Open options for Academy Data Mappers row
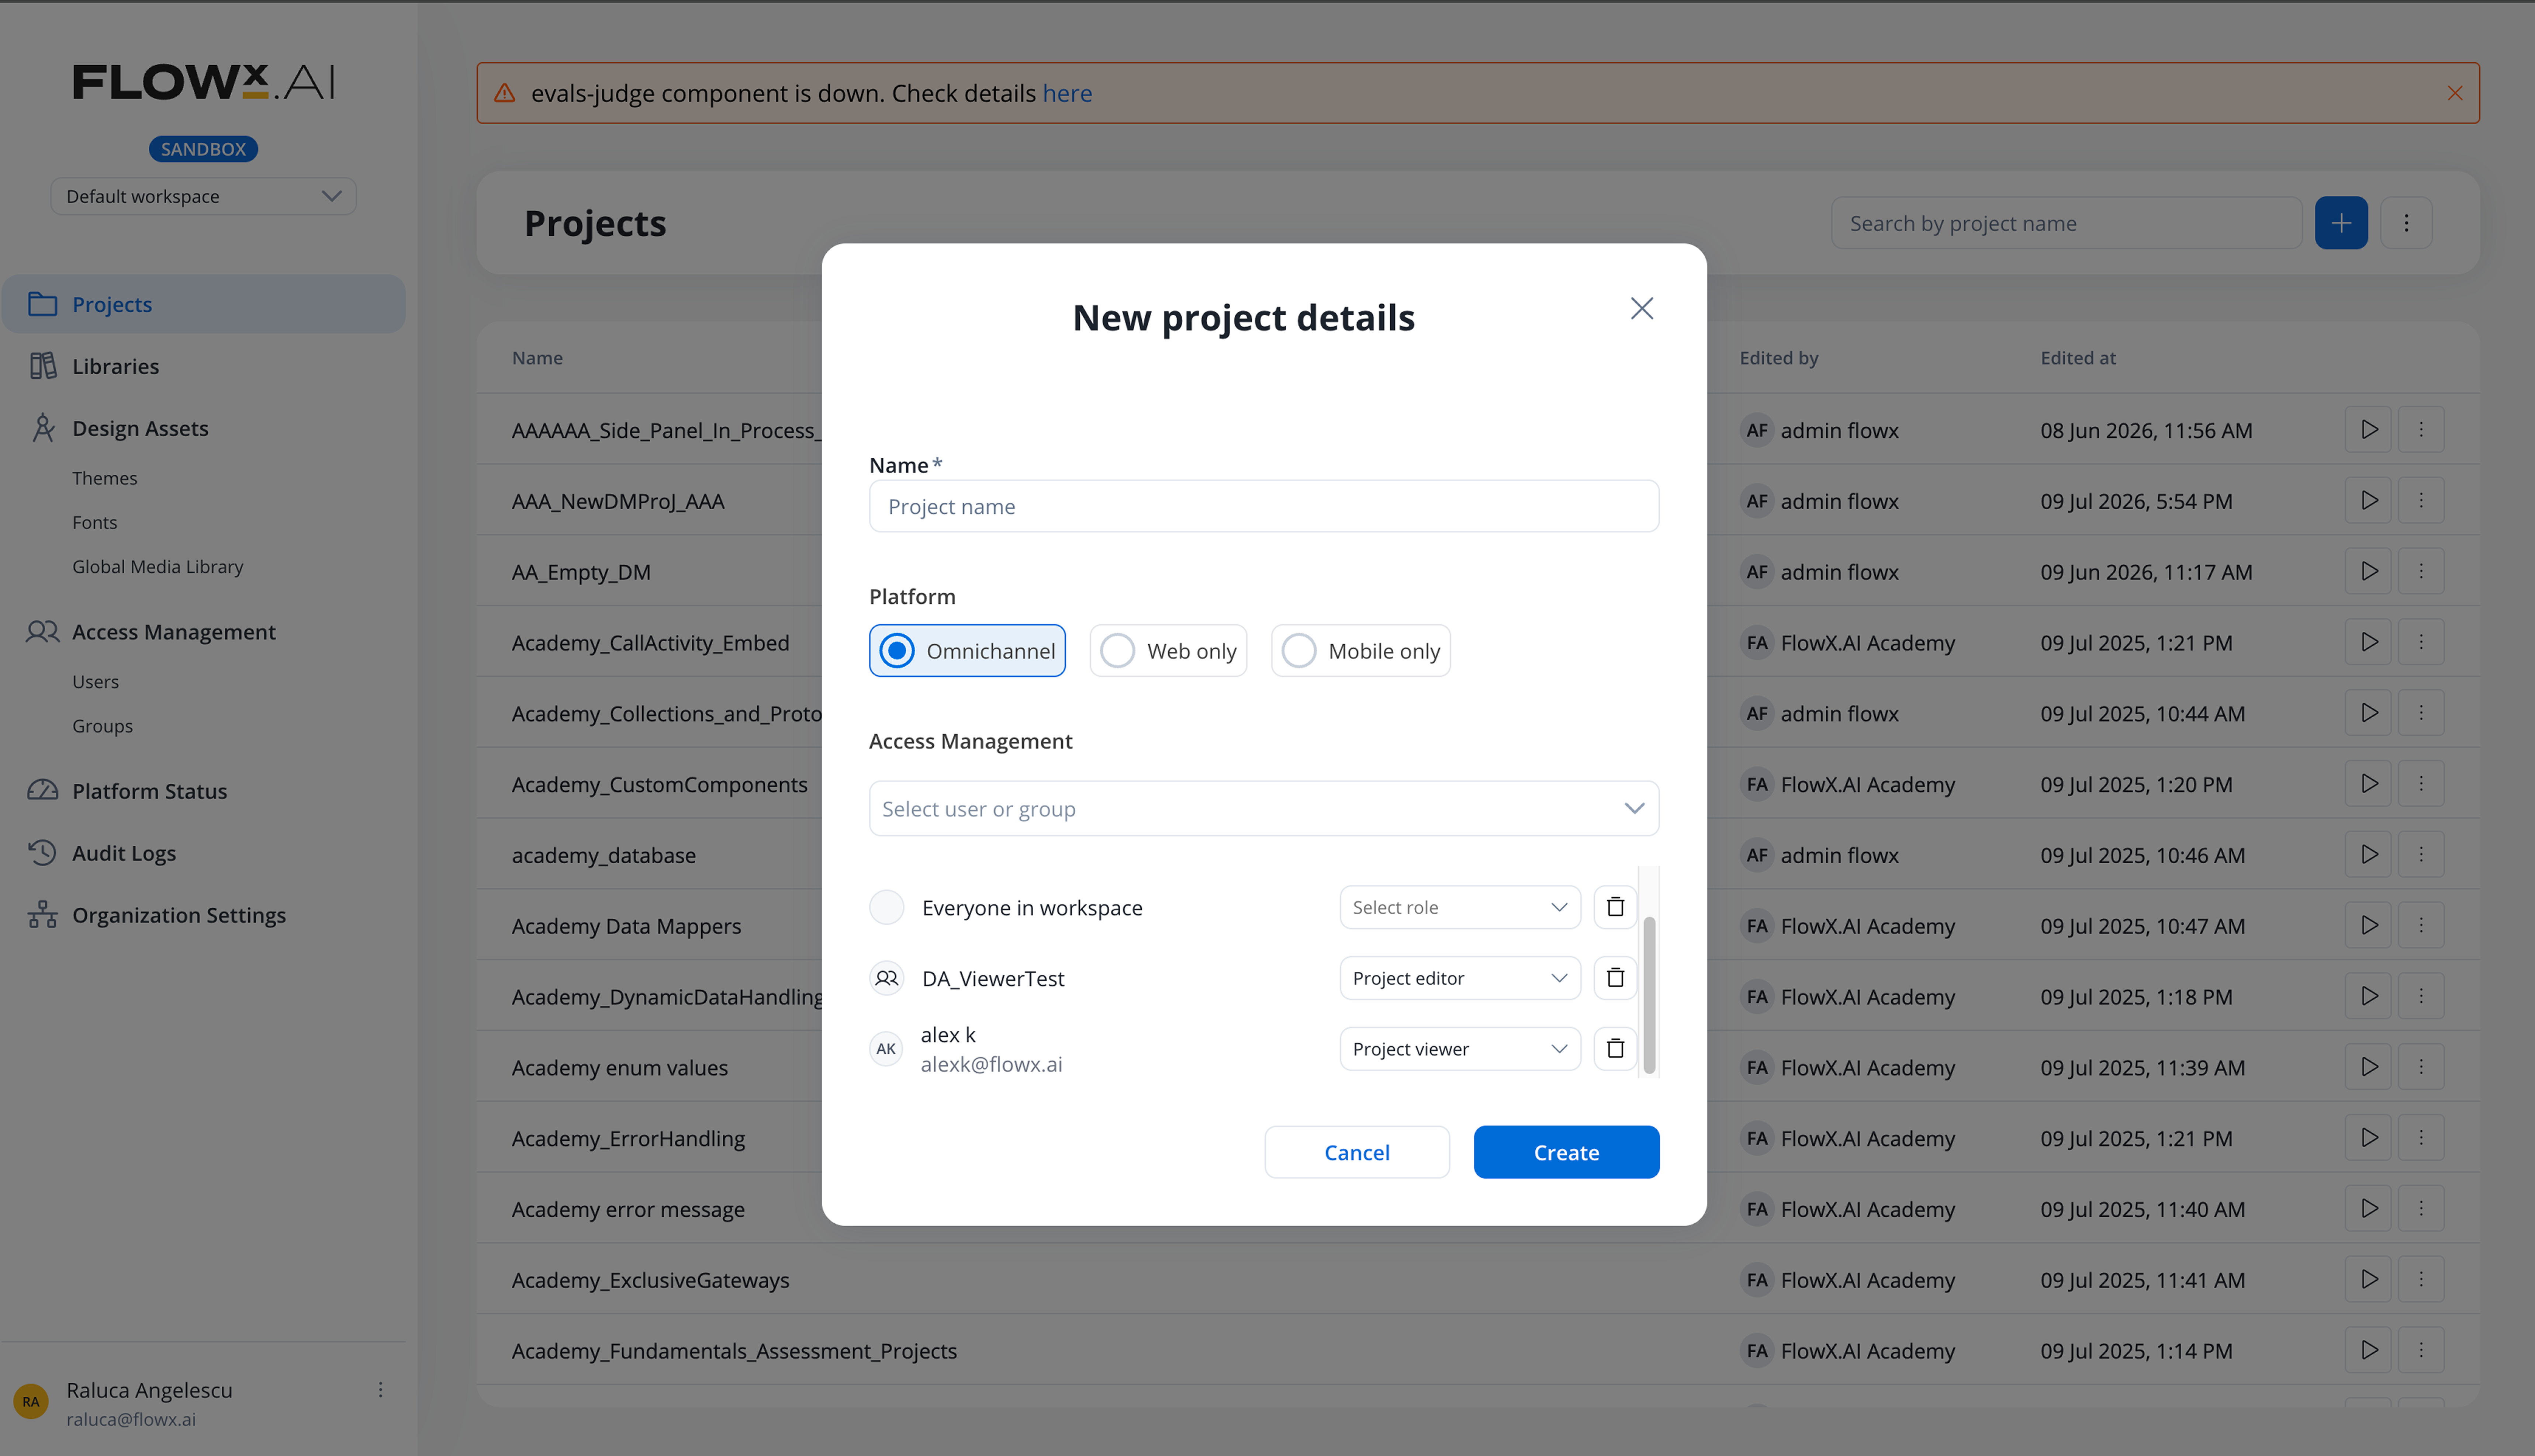The image size is (2535, 1456). point(2421,925)
